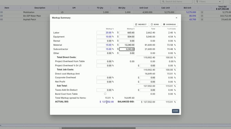The width and height of the screenshot is (231, 129).
Task: Edit the Material markup percent field
Action: [x=104, y=45]
